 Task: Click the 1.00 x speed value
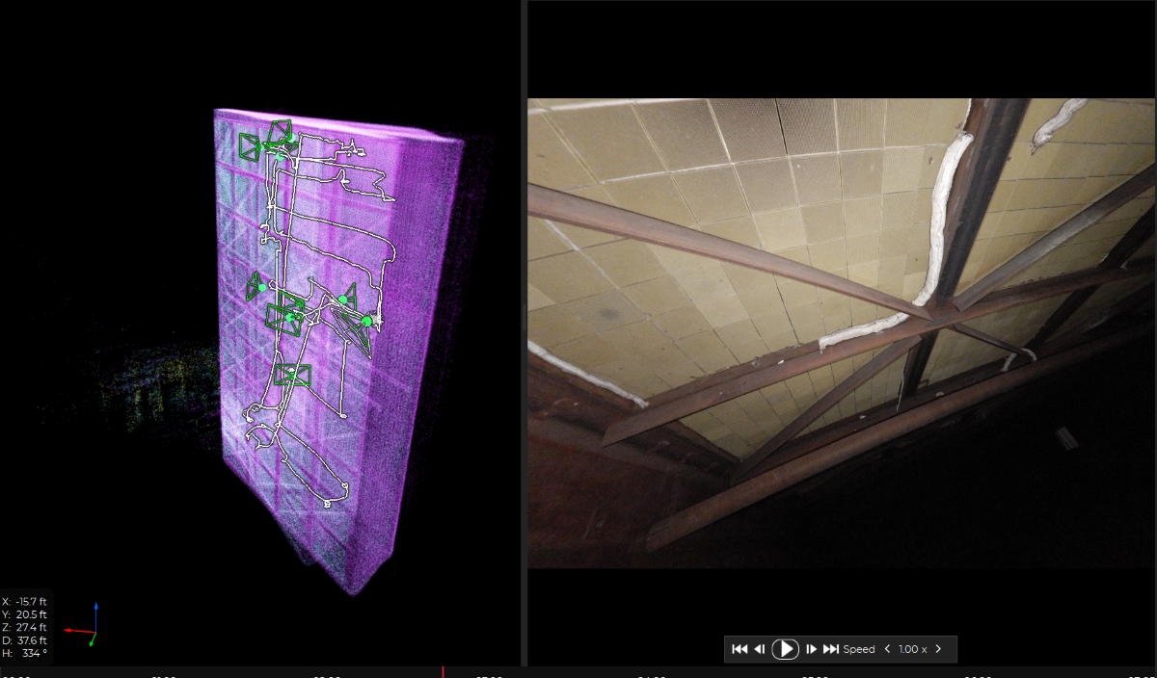point(912,649)
